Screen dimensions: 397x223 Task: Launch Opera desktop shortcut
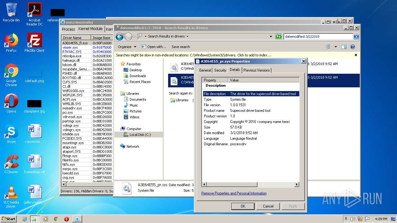(11, 103)
